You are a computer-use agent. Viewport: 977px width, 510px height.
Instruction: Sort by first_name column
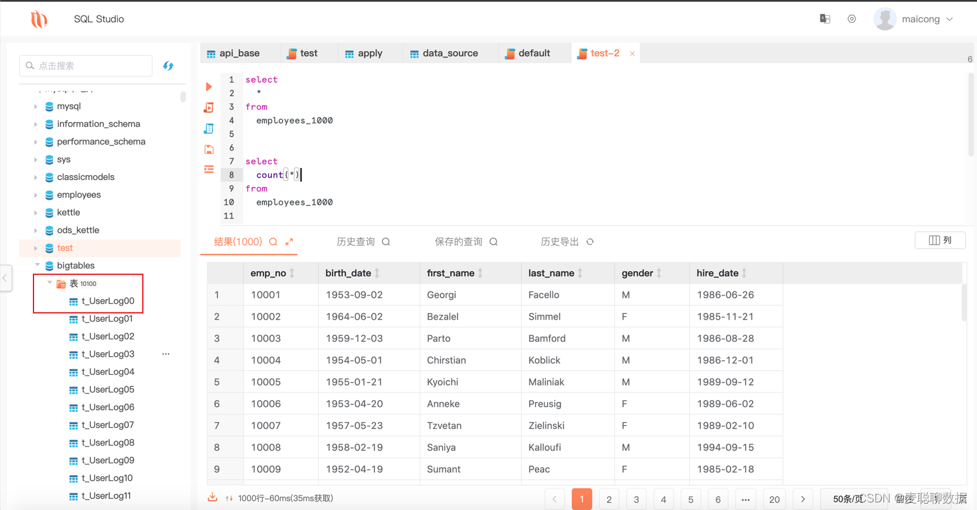(x=480, y=273)
